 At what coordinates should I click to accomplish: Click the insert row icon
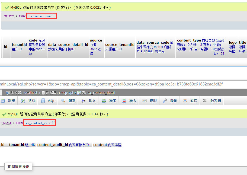tap(84, 101)
